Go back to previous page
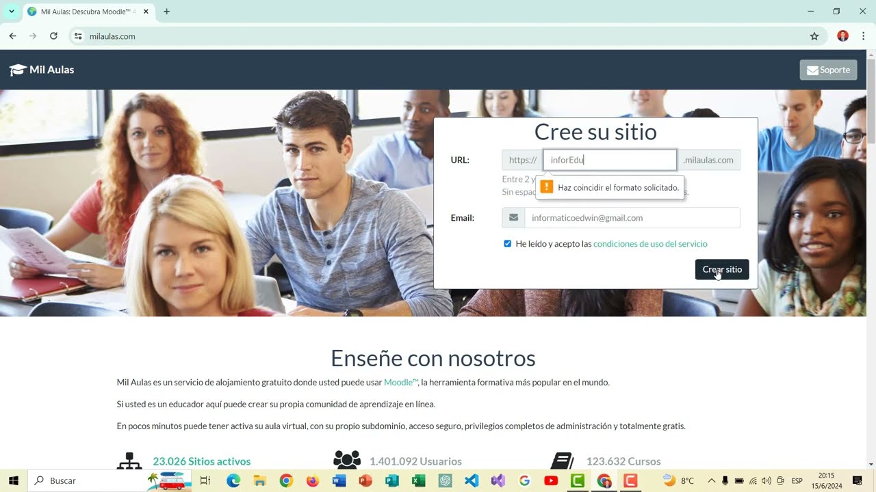The image size is (876, 492). click(x=12, y=36)
